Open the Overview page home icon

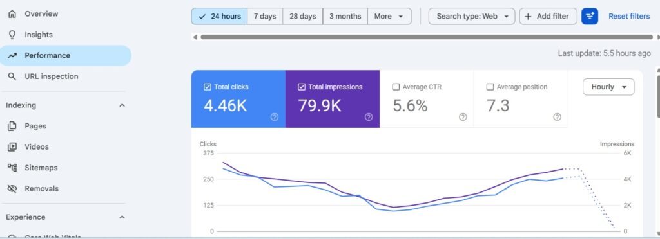[12, 14]
